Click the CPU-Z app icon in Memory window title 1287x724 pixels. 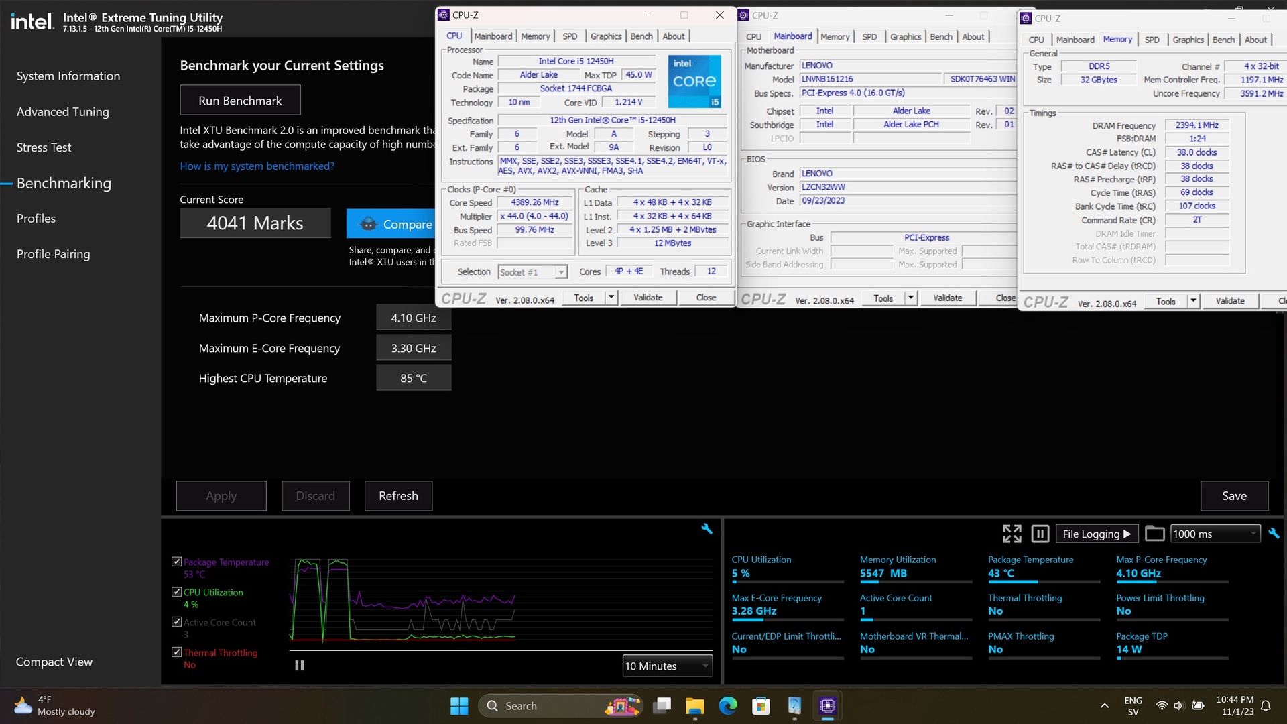1026,19
